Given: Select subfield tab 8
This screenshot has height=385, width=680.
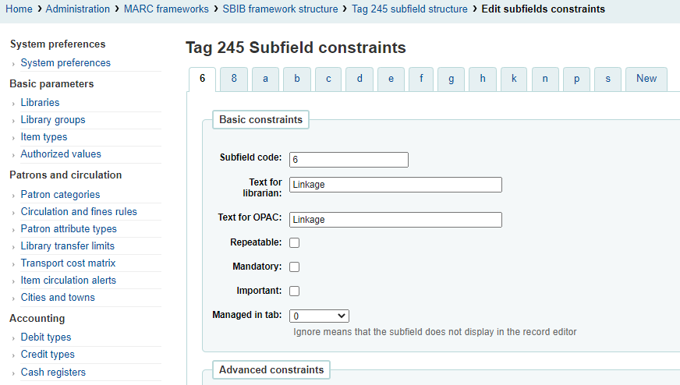Looking at the screenshot, I should (x=234, y=79).
